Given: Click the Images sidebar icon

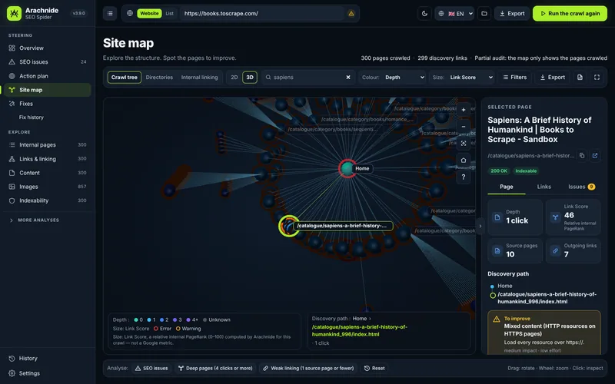Looking at the screenshot, I should pyautogui.click(x=12, y=187).
